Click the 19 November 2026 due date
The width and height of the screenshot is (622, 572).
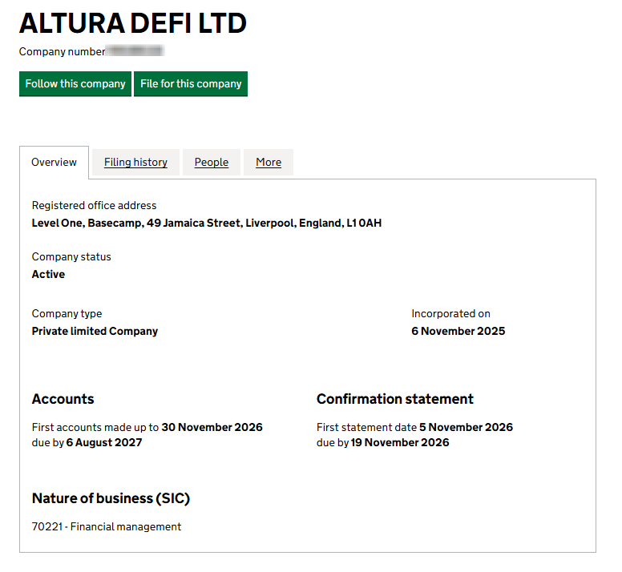point(400,442)
